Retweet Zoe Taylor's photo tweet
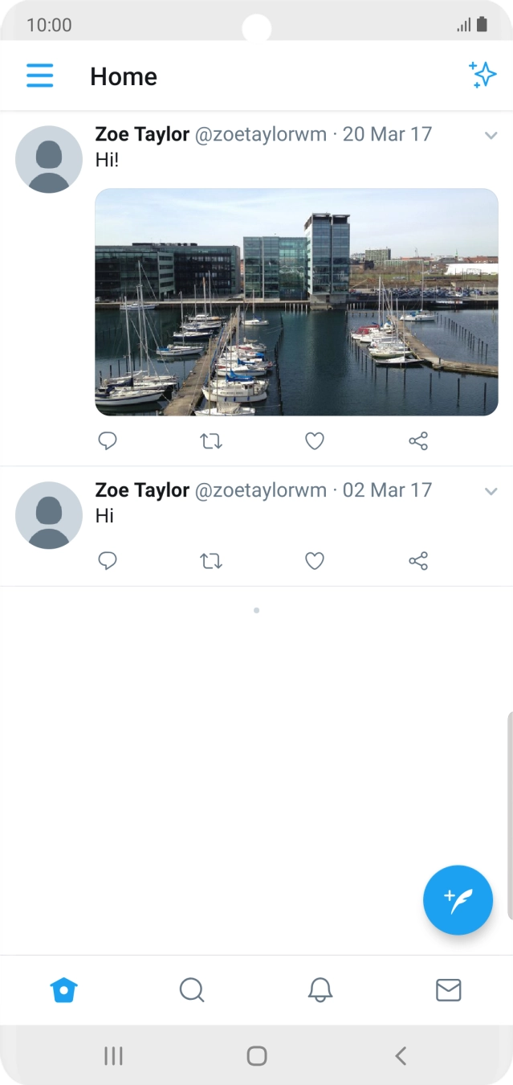This screenshot has width=513, height=1085. (x=211, y=440)
